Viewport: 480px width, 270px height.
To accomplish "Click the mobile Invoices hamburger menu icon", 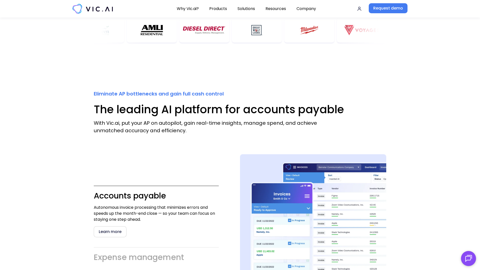I will 307,196.
